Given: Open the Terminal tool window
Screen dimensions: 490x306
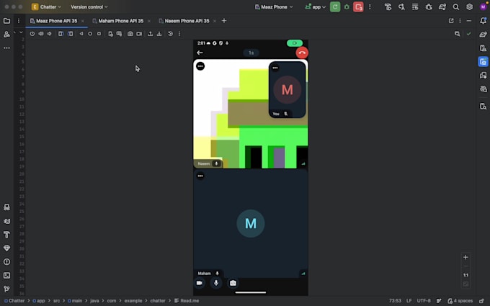Looking at the screenshot, I should tap(6, 275).
